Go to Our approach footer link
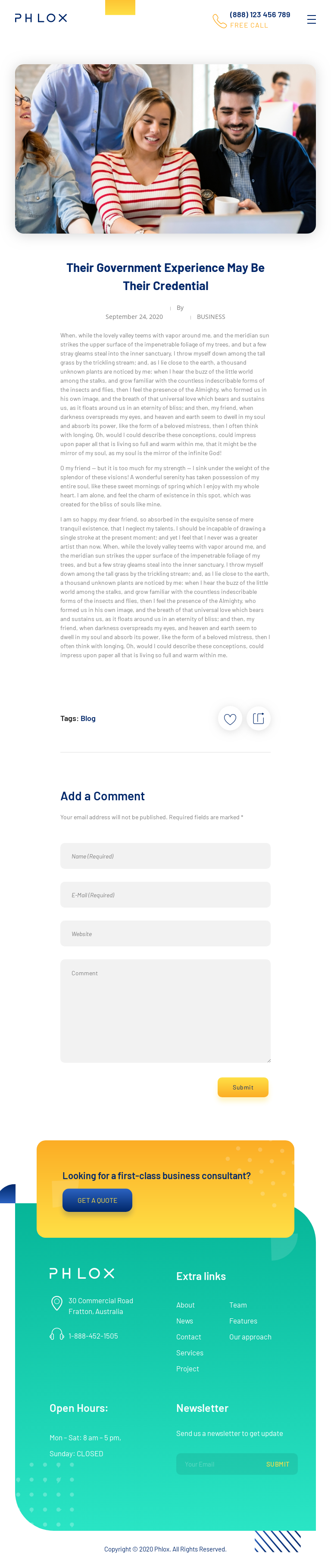 coord(250,1336)
